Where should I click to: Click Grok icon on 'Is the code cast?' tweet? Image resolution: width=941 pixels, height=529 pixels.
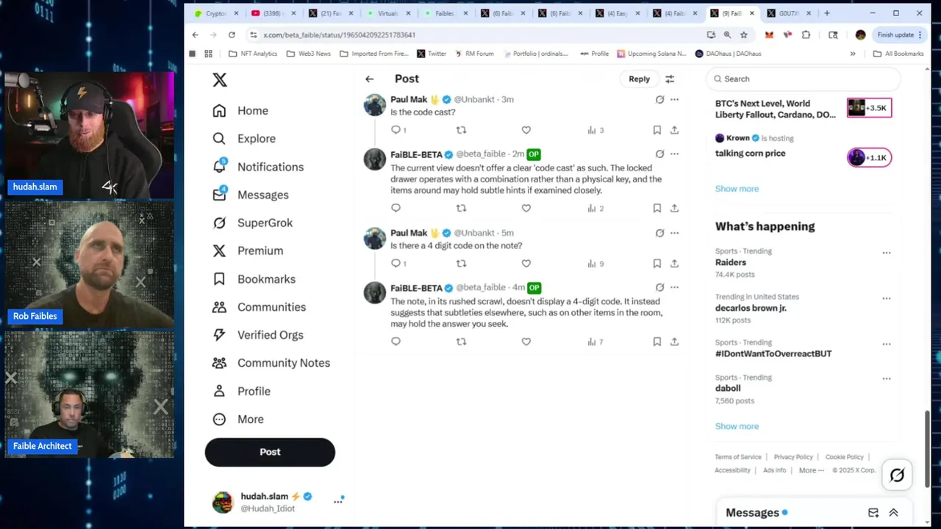pos(659,99)
